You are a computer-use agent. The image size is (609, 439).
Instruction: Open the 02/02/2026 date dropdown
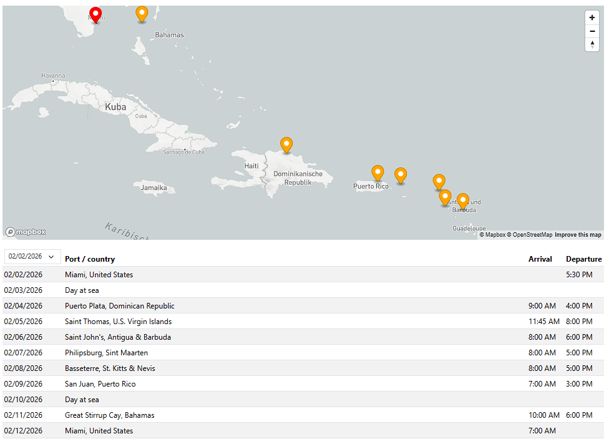[x=32, y=257]
